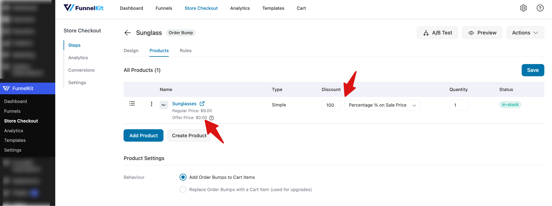
Task: Switch to the Products tab
Action: 159,51
